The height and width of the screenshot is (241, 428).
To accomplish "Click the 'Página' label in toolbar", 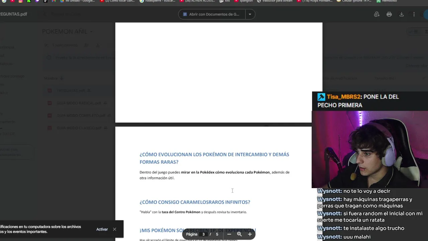I will point(192,234).
